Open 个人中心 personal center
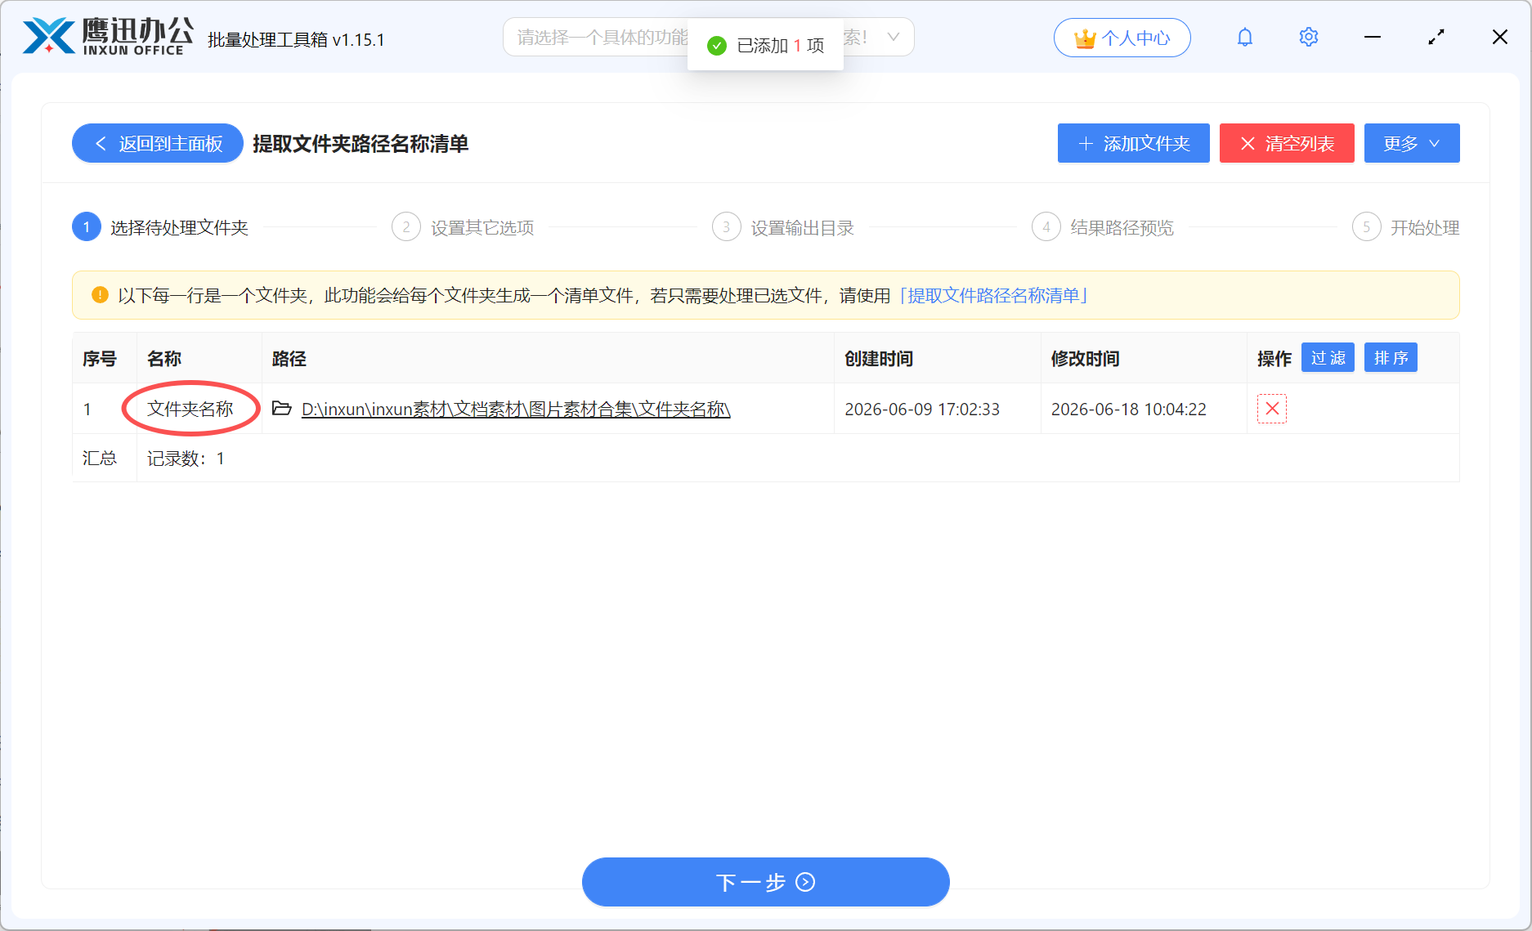1532x931 pixels. (1122, 38)
